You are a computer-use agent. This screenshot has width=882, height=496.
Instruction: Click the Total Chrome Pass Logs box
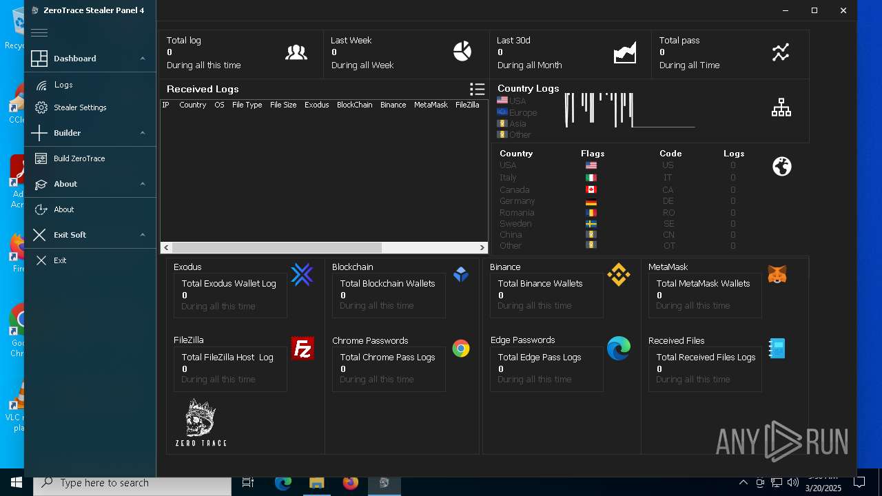[x=389, y=369]
